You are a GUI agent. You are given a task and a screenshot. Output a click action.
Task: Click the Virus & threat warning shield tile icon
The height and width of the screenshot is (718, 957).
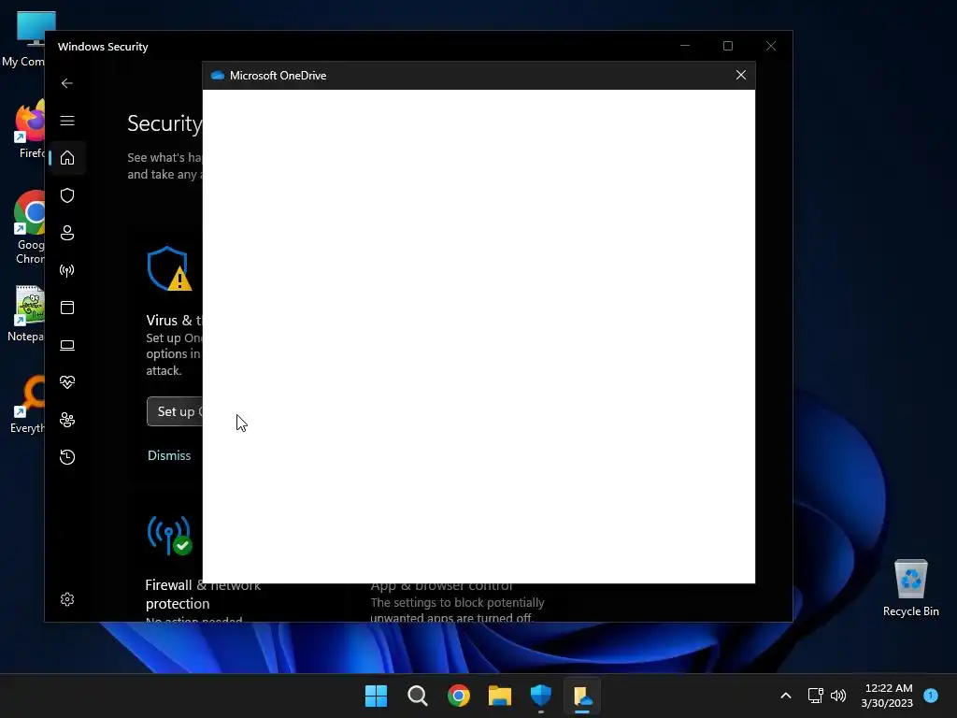169,268
